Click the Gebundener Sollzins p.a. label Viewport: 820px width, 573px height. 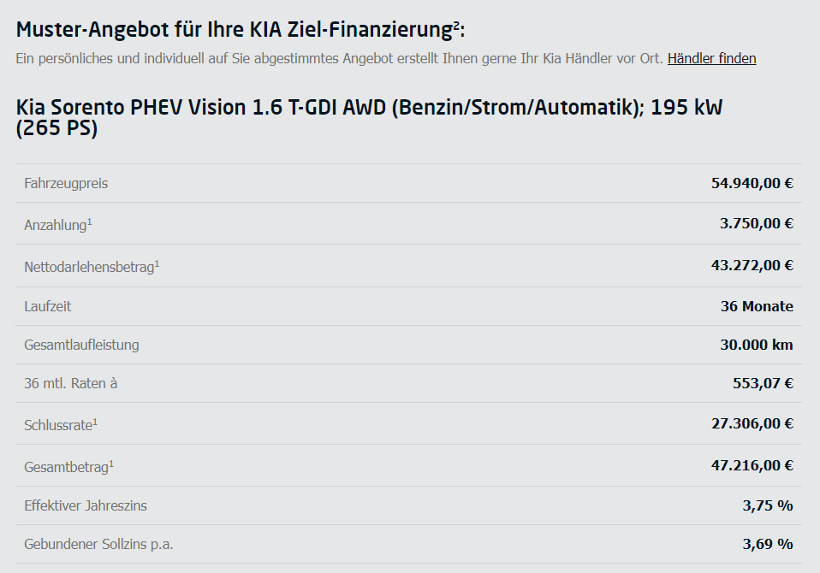point(98,544)
